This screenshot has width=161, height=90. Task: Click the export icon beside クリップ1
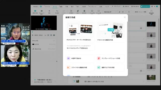pos(54,41)
